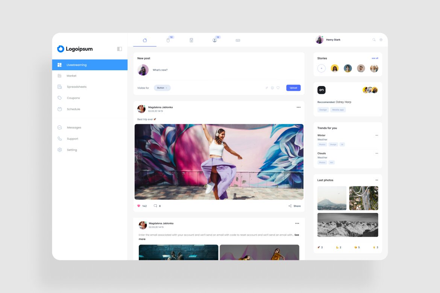This screenshot has height=293, width=440.
Task: Switch to the Coupons section
Action: pyautogui.click(x=73, y=98)
